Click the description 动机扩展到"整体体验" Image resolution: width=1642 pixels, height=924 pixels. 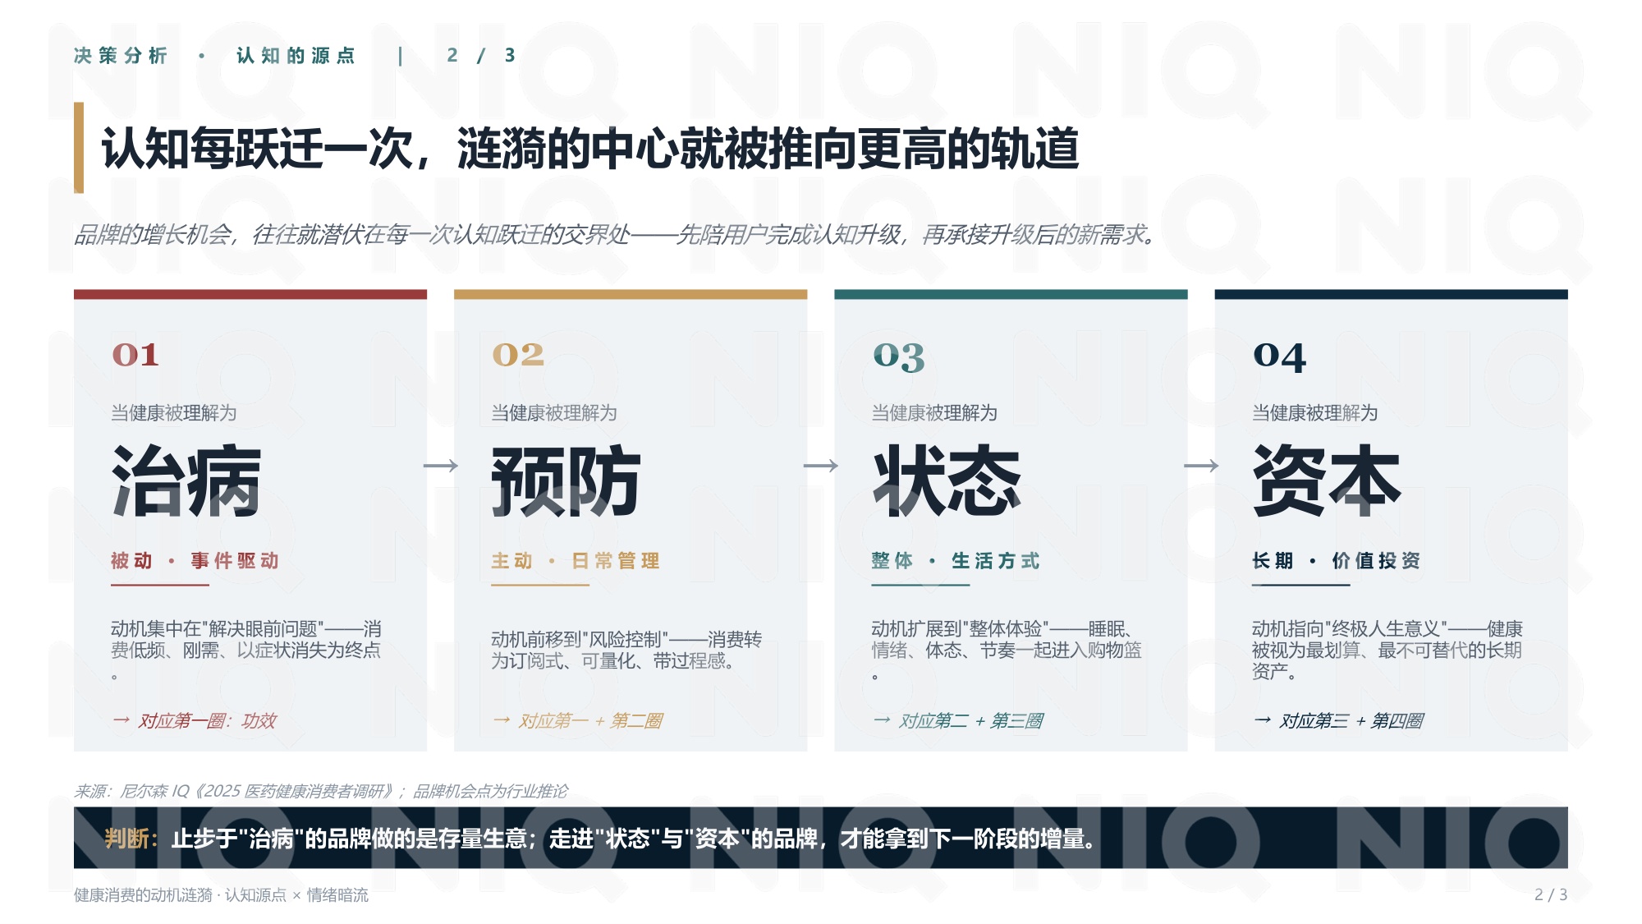click(1007, 650)
